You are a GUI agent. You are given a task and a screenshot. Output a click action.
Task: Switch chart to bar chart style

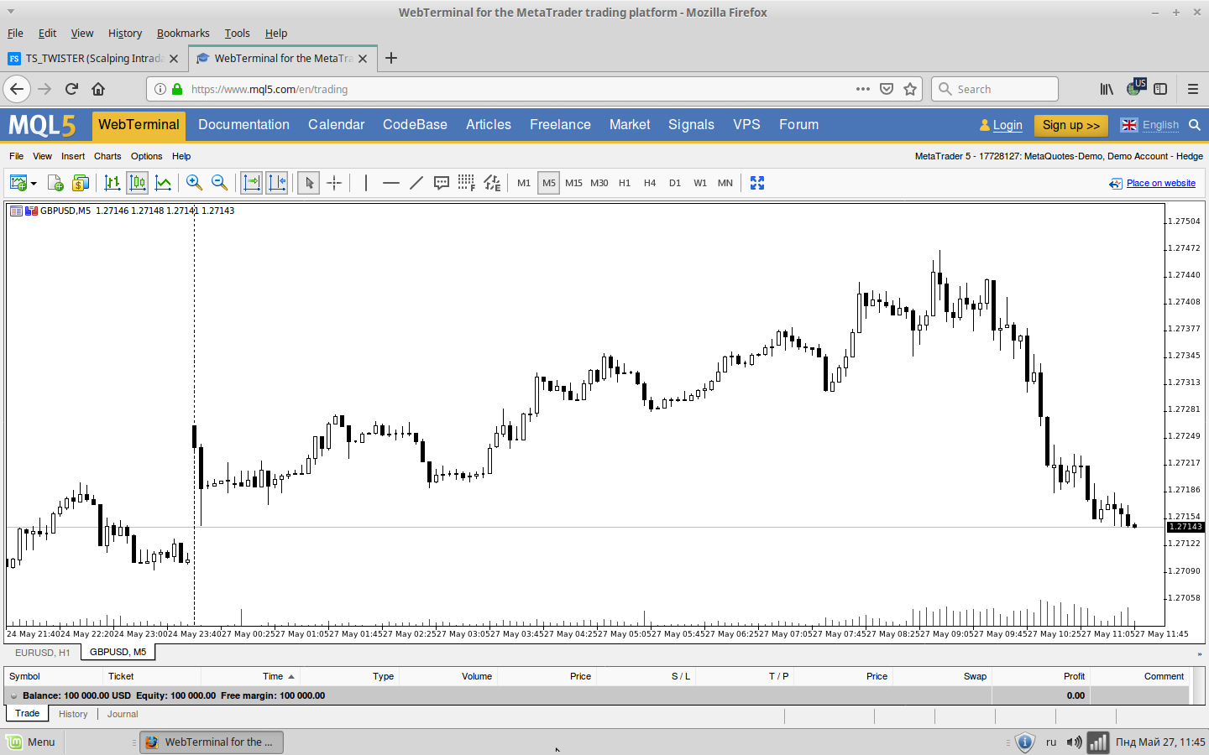112,183
